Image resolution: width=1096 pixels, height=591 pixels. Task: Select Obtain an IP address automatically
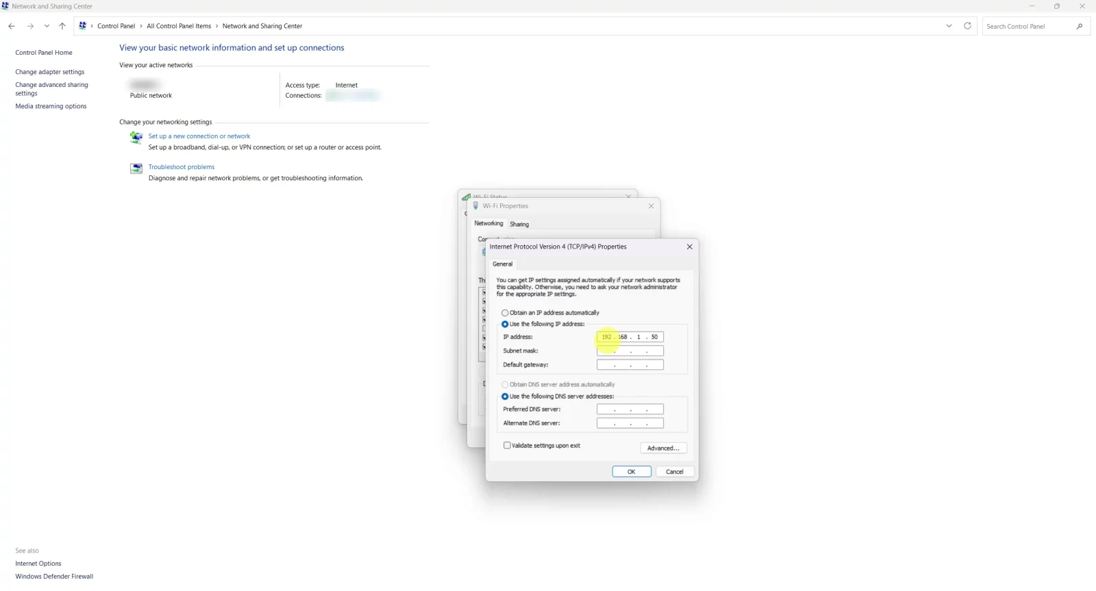(551, 313)
